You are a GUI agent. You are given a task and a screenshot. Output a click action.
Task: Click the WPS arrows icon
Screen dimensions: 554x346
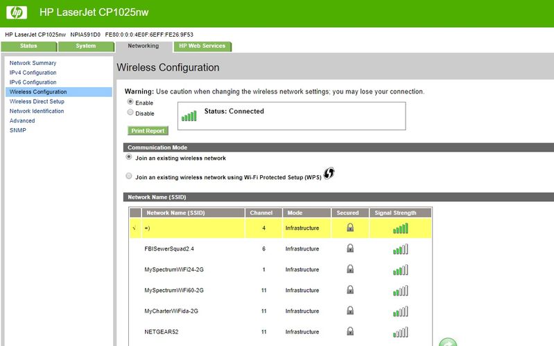tap(329, 173)
